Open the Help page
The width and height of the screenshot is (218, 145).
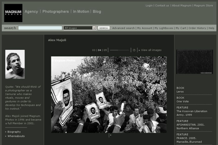(x=211, y=28)
